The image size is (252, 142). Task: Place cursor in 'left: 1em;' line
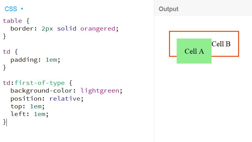pos(29,114)
